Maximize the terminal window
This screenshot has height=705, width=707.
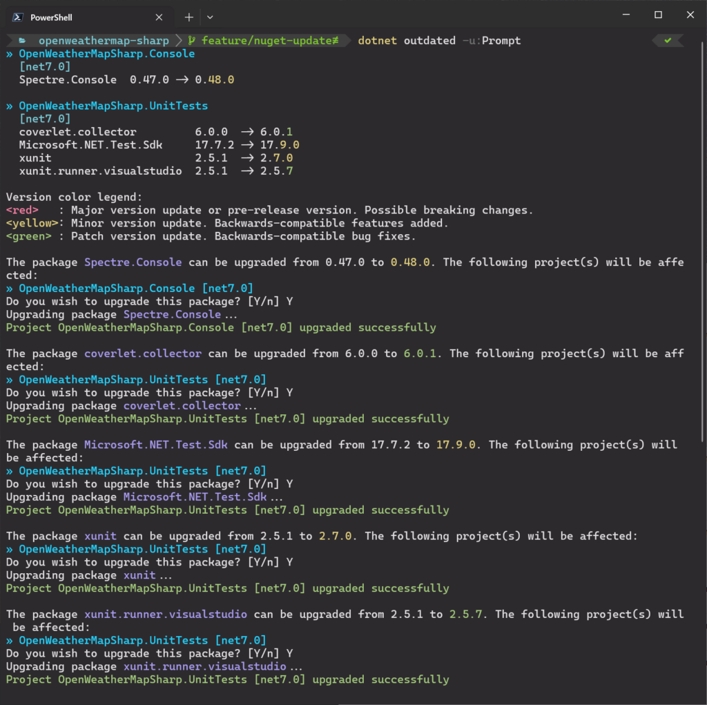coord(658,15)
